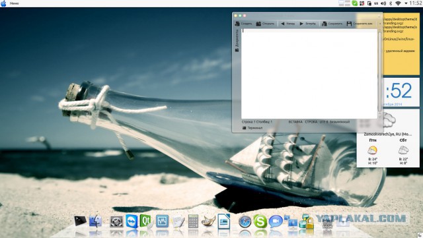Expand hidden tray icons with the arrow
The width and height of the screenshot is (423, 238).
click(406, 3)
